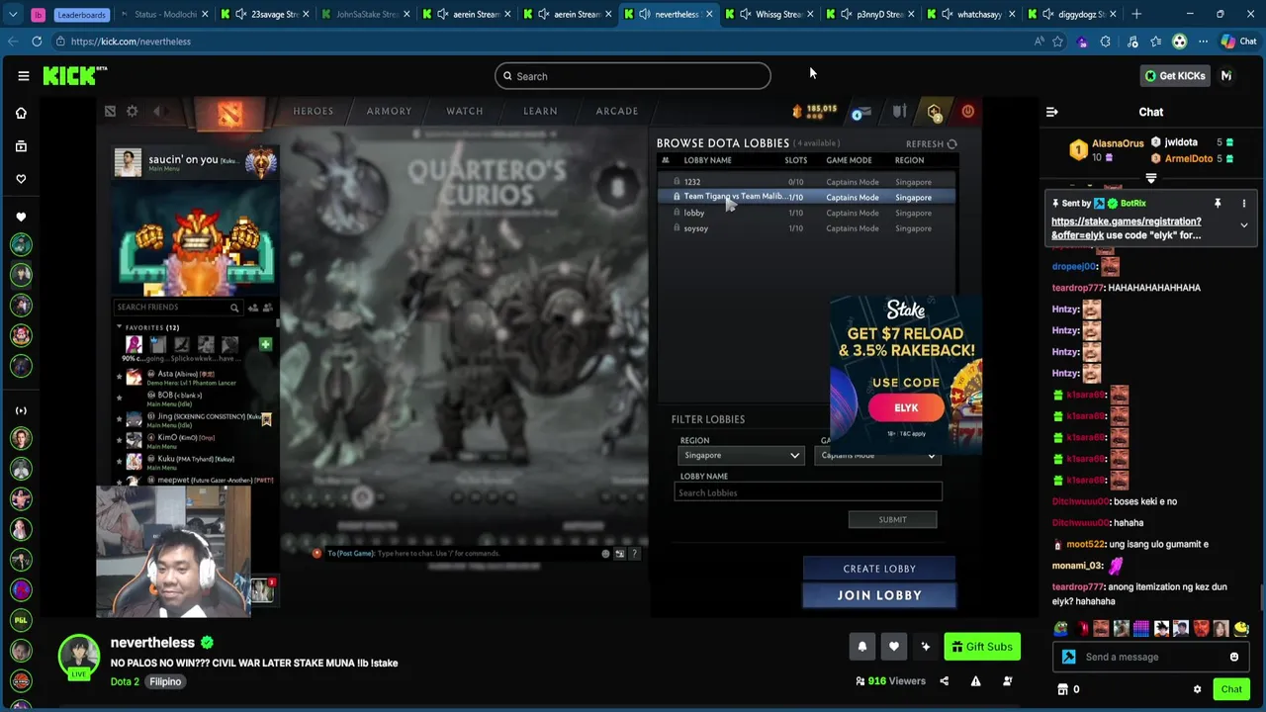Open the Dota 2 category link
The width and height of the screenshot is (1266, 712).
125,681
